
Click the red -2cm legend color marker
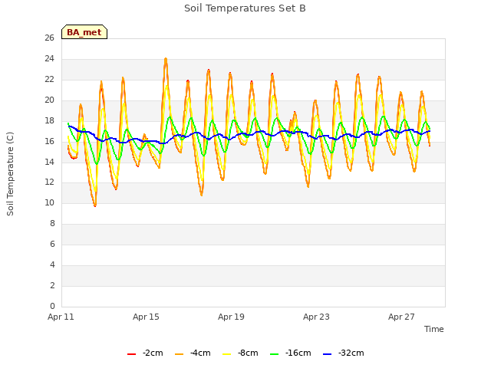[131, 354]
